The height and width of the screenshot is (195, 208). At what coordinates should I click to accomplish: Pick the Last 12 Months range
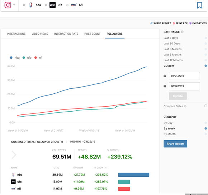(x=173, y=60)
